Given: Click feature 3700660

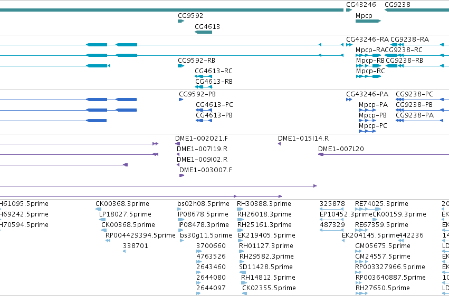Looking at the screenshot, I should tap(199, 251).
